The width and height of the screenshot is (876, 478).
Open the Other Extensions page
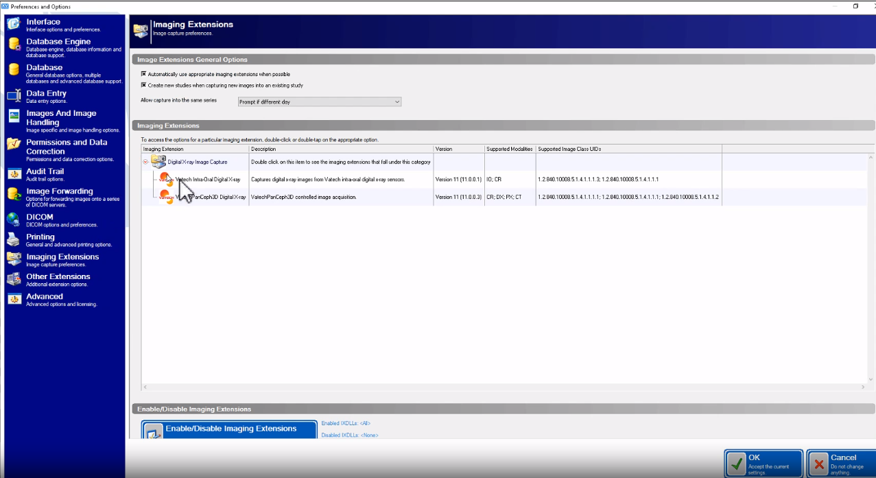pos(63,280)
